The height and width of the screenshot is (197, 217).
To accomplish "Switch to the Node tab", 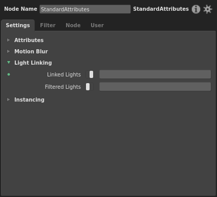I will click(x=73, y=25).
